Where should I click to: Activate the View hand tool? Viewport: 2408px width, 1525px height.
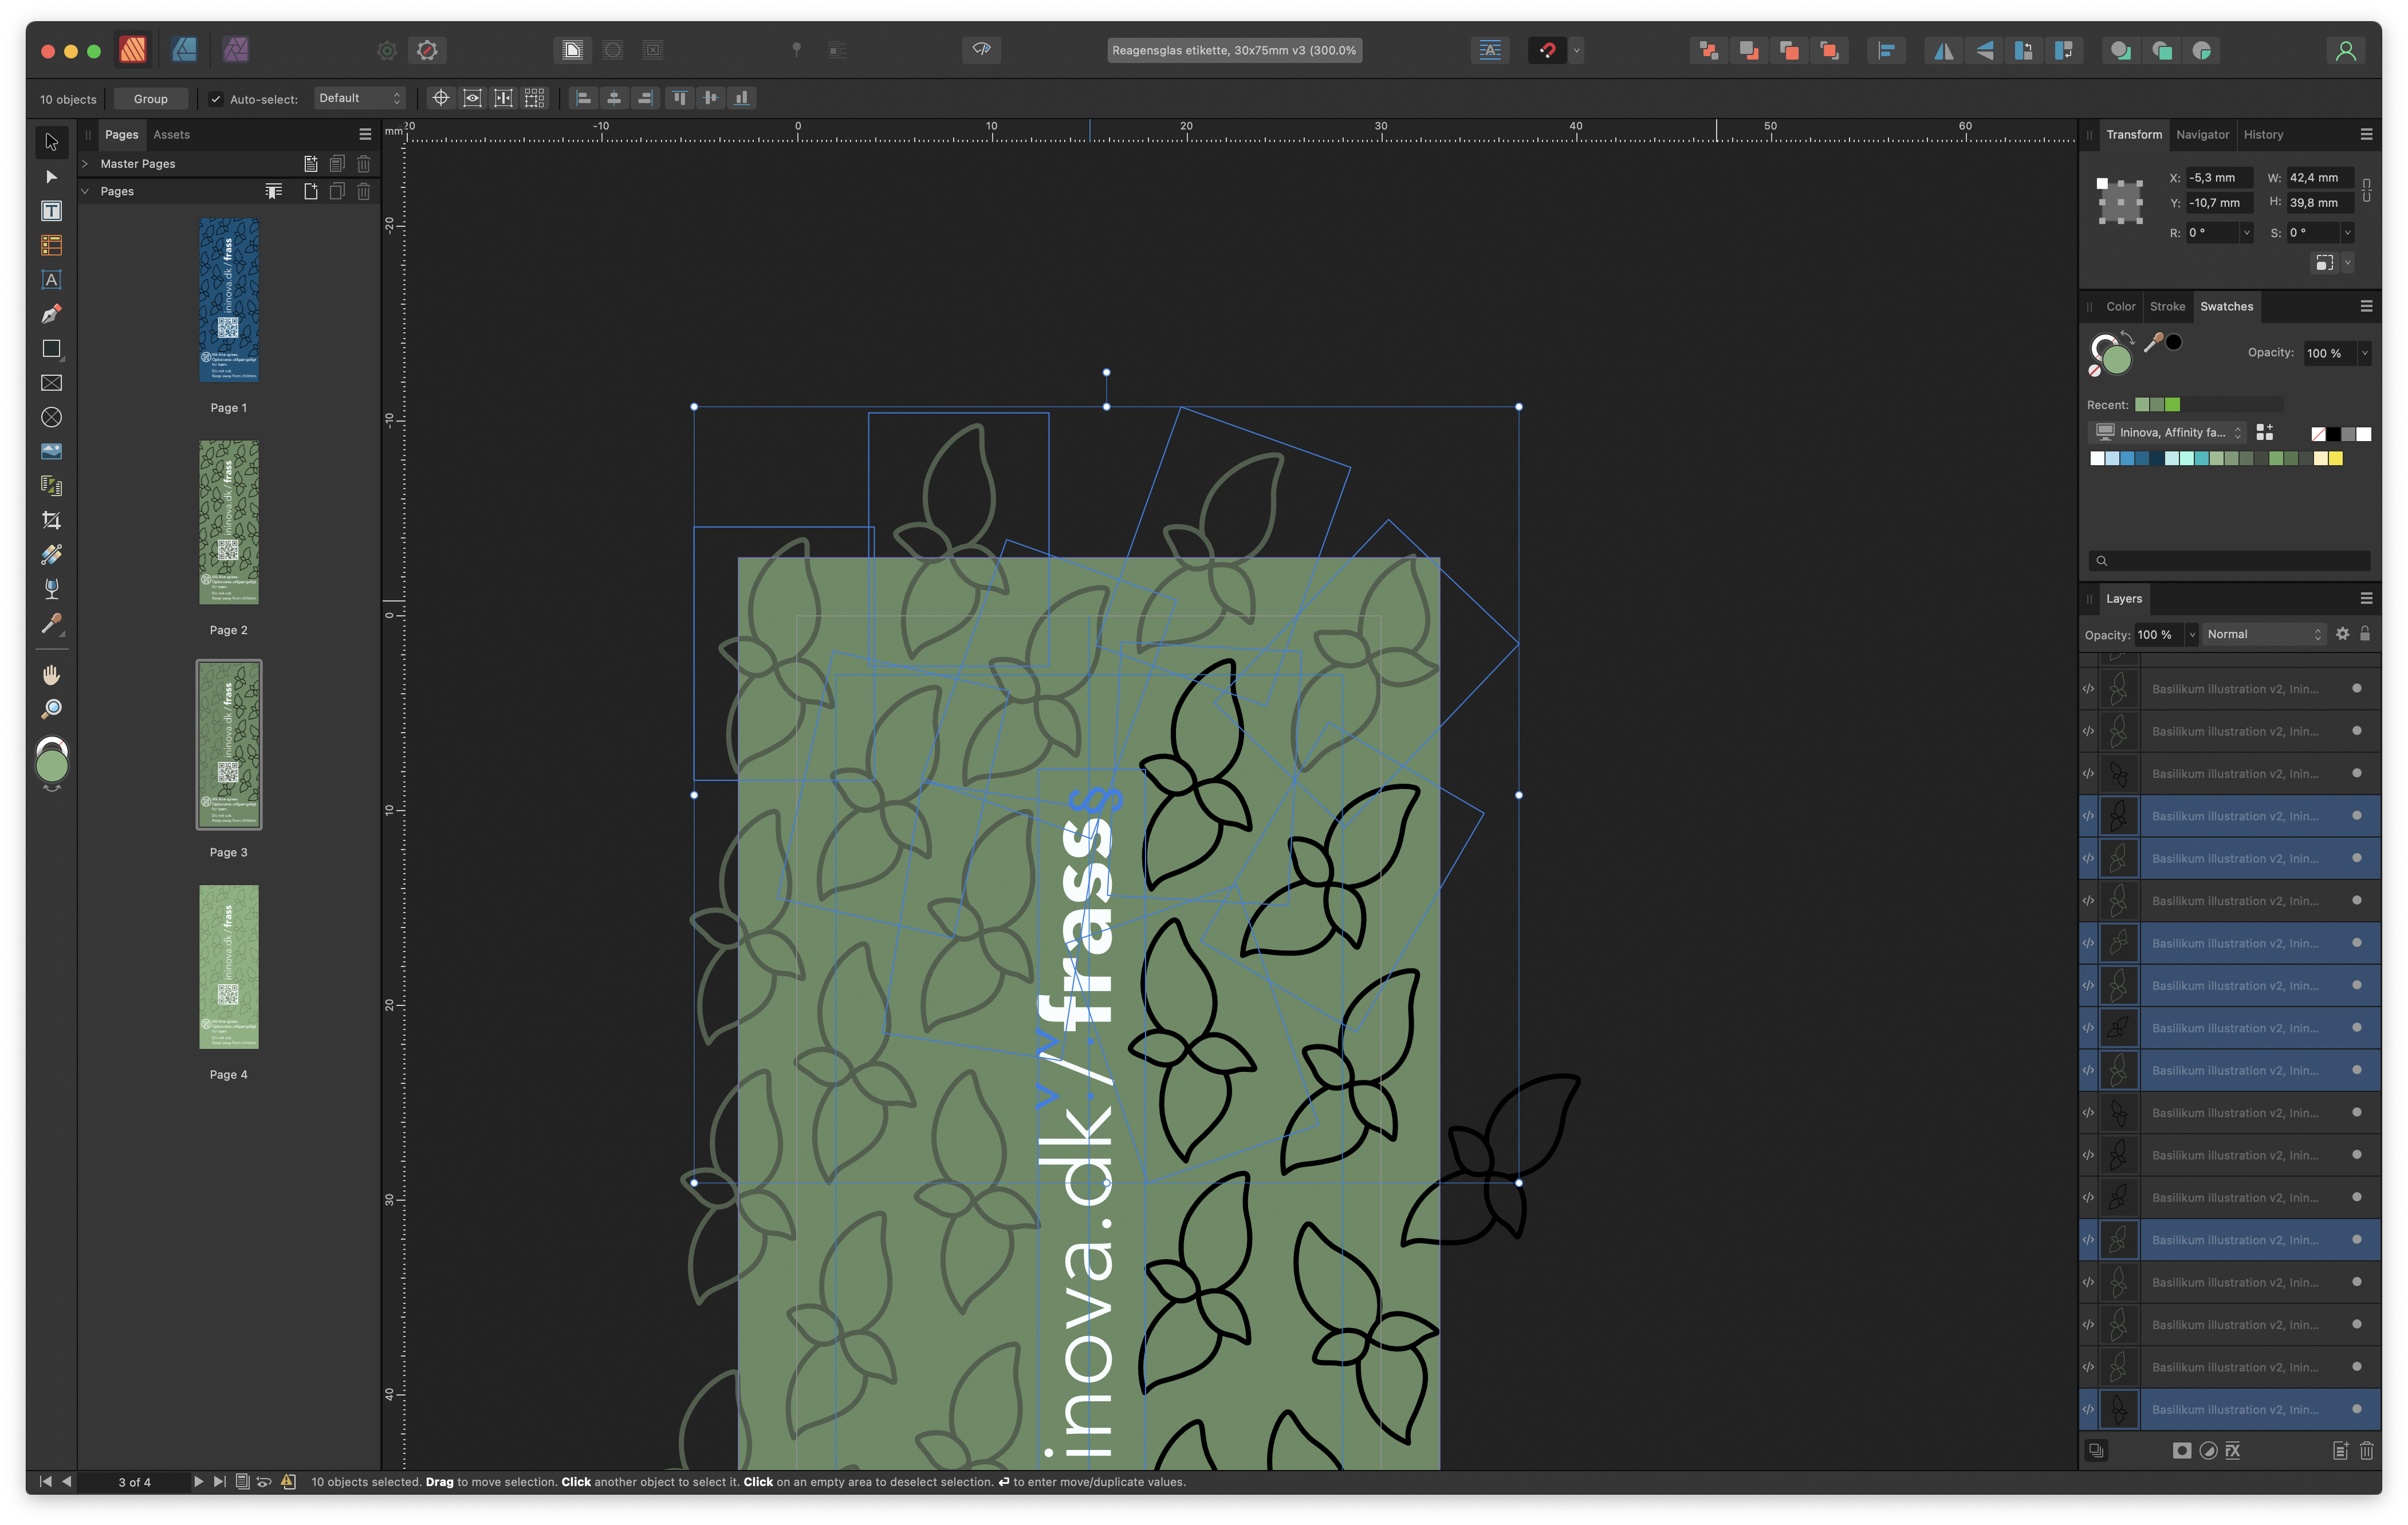point(51,675)
